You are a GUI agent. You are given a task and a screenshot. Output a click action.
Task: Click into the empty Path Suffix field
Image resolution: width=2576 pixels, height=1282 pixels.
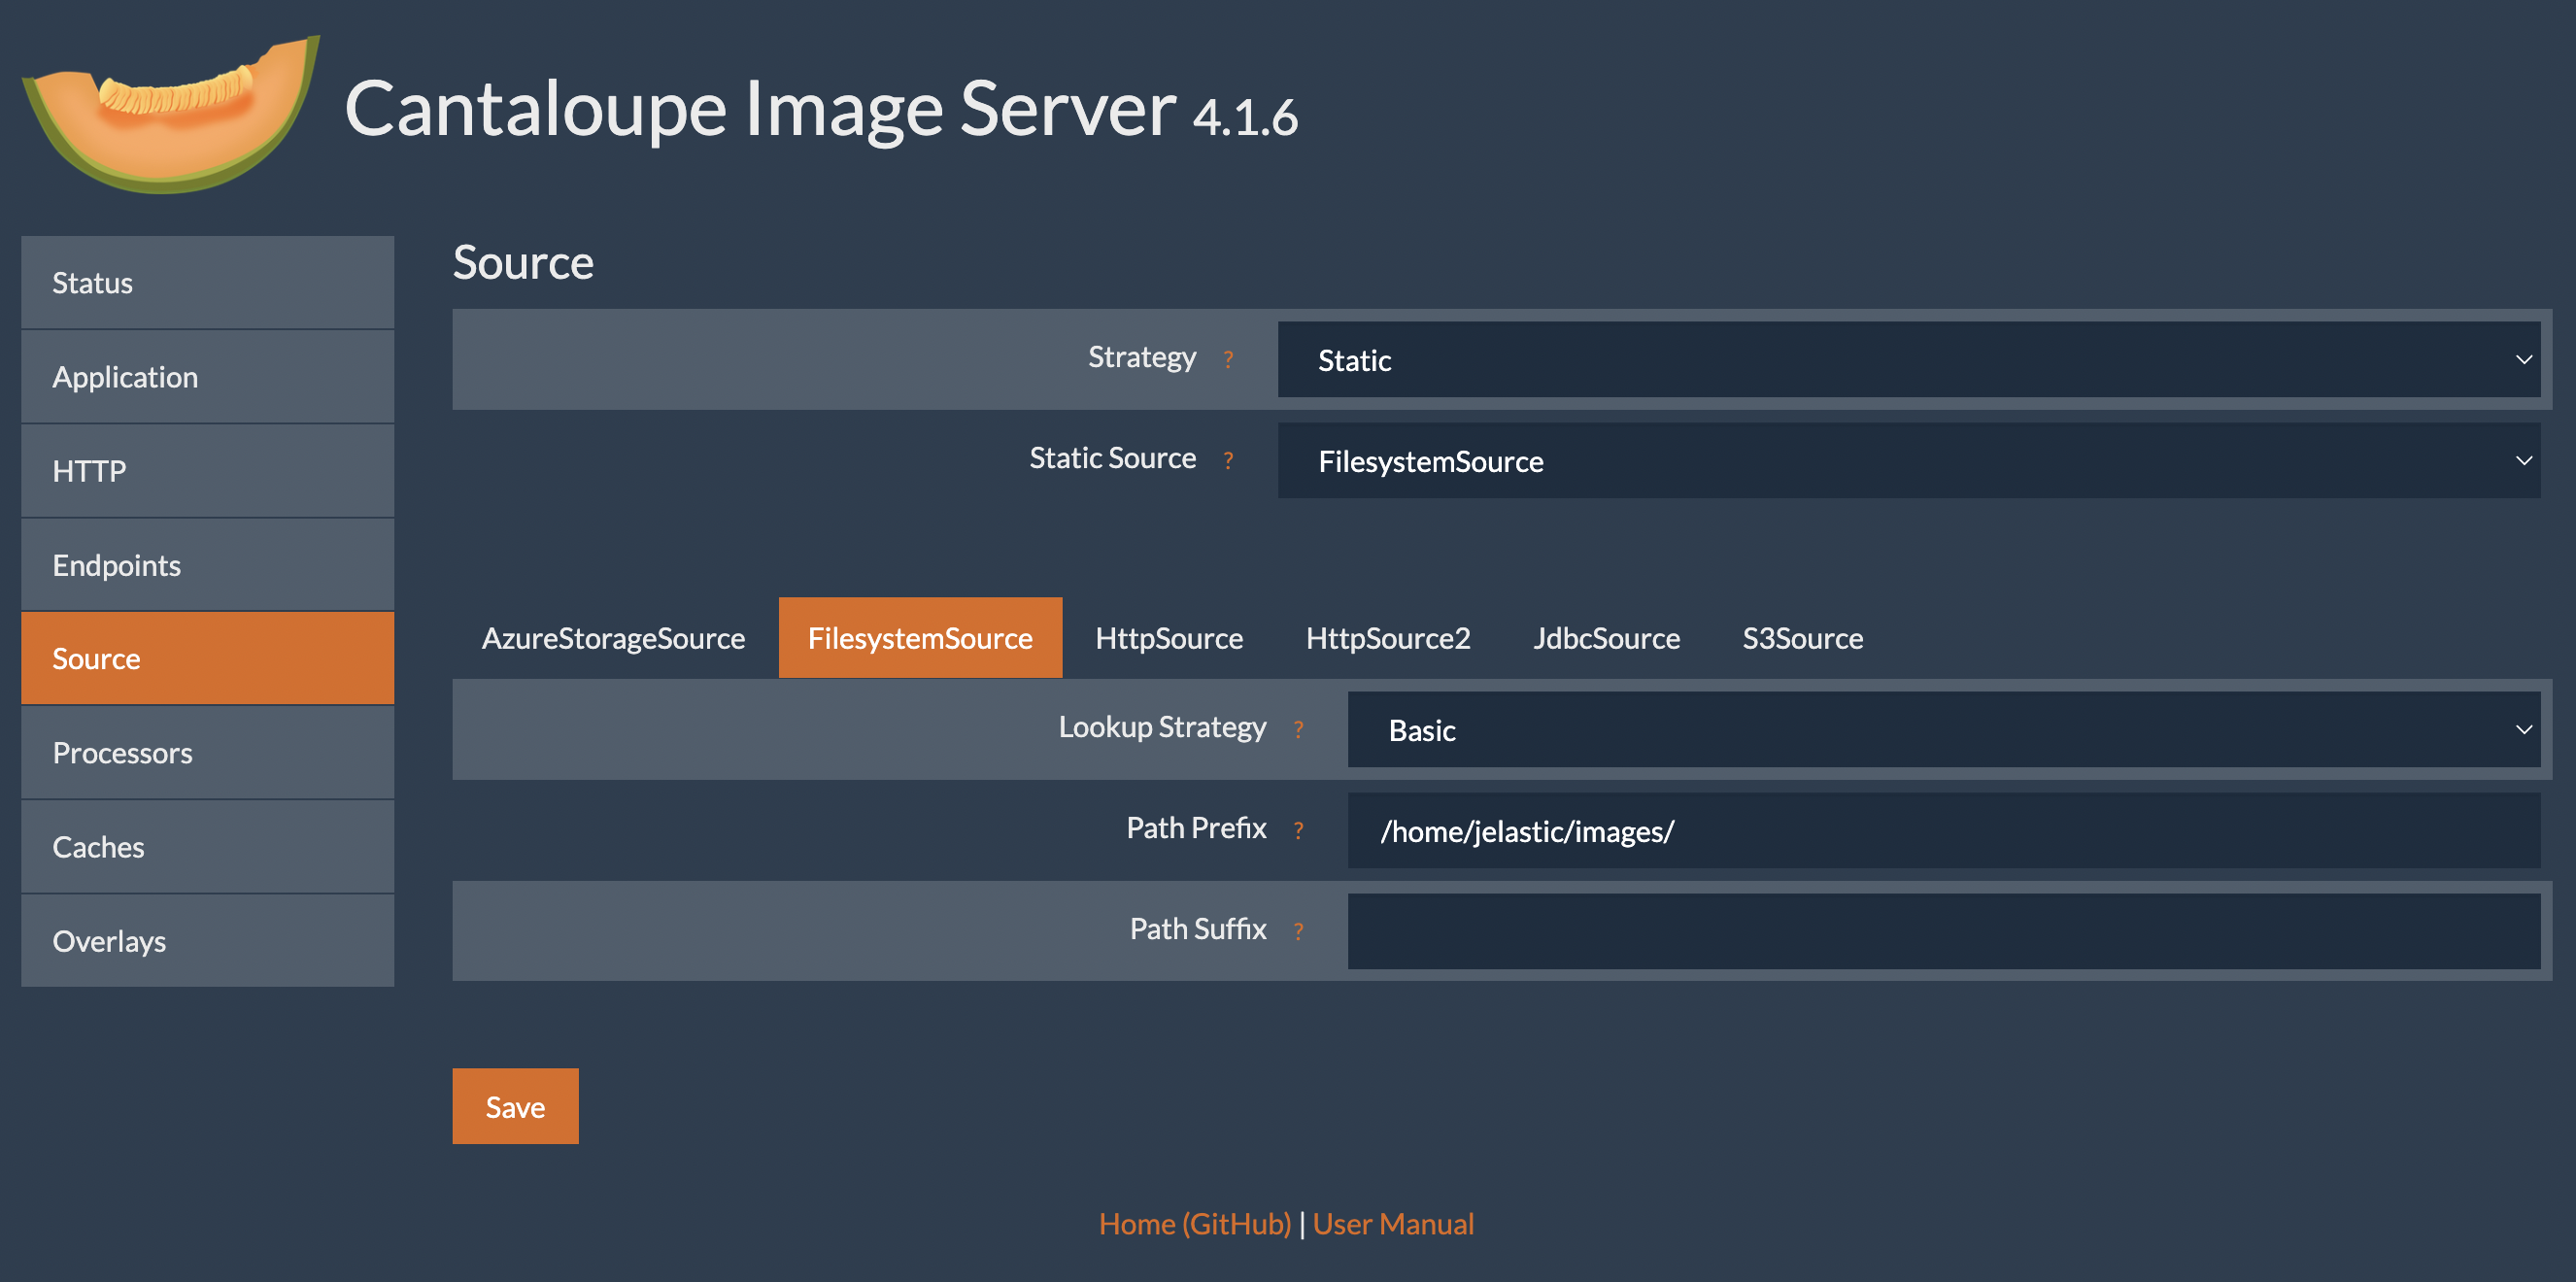[x=1944, y=931]
